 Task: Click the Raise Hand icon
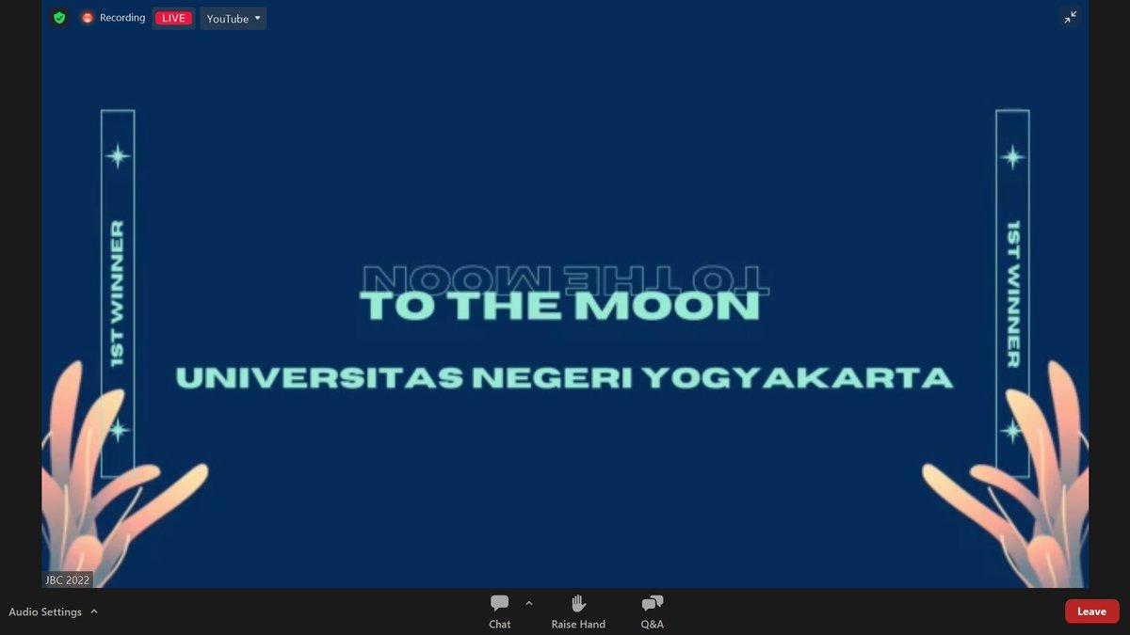click(578, 604)
